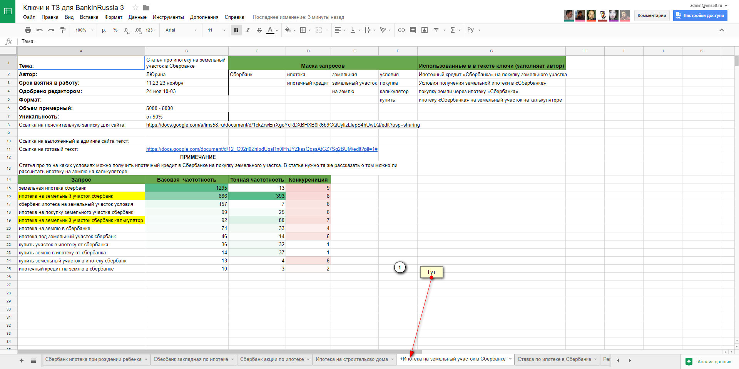
Task: Open the Данные menu
Action: (137, 17)
